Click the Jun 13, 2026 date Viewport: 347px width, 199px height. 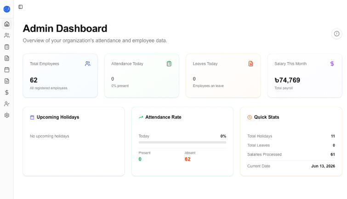tap(323, 166)
